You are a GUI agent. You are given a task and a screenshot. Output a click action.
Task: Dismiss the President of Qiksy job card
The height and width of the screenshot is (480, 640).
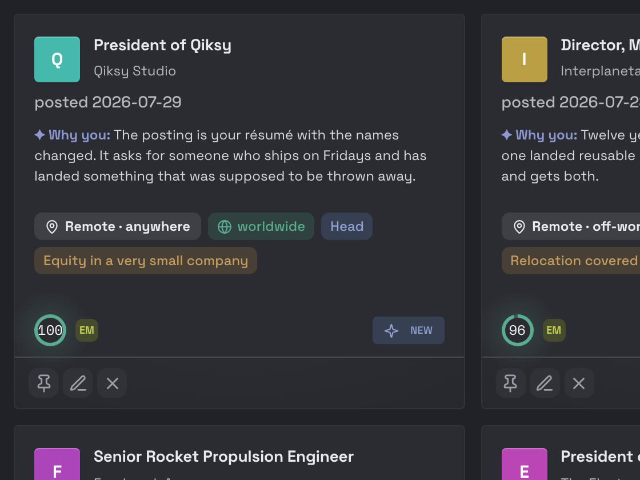pyautogui.click(x=112, y=383)
